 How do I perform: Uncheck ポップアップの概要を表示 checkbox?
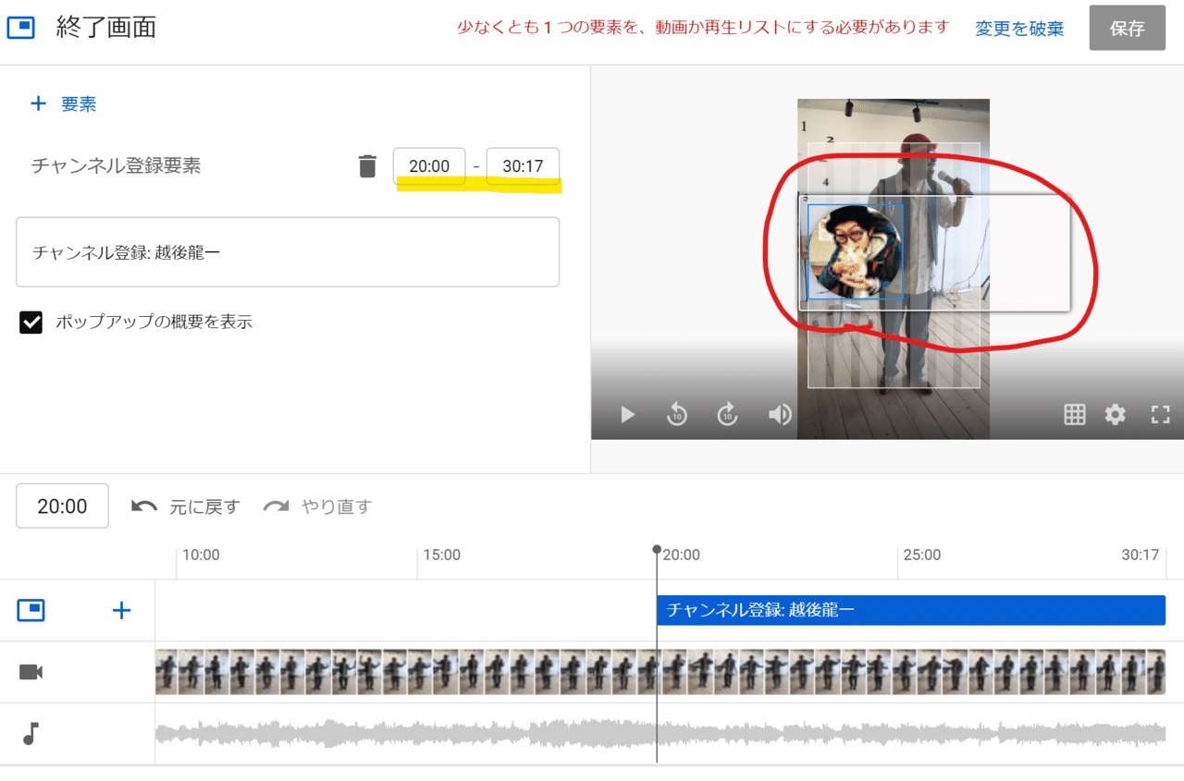pyautogui.click(x=31, y=323)
